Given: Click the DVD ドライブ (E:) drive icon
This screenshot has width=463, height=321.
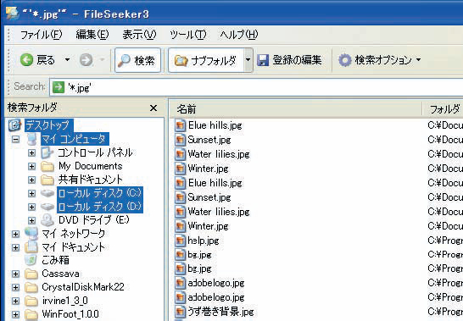Looking at the screenshot, I should tap(47, 220).
